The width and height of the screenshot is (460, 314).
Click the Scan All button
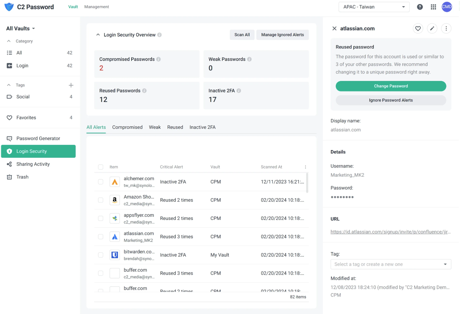click(x=242, y=35)
